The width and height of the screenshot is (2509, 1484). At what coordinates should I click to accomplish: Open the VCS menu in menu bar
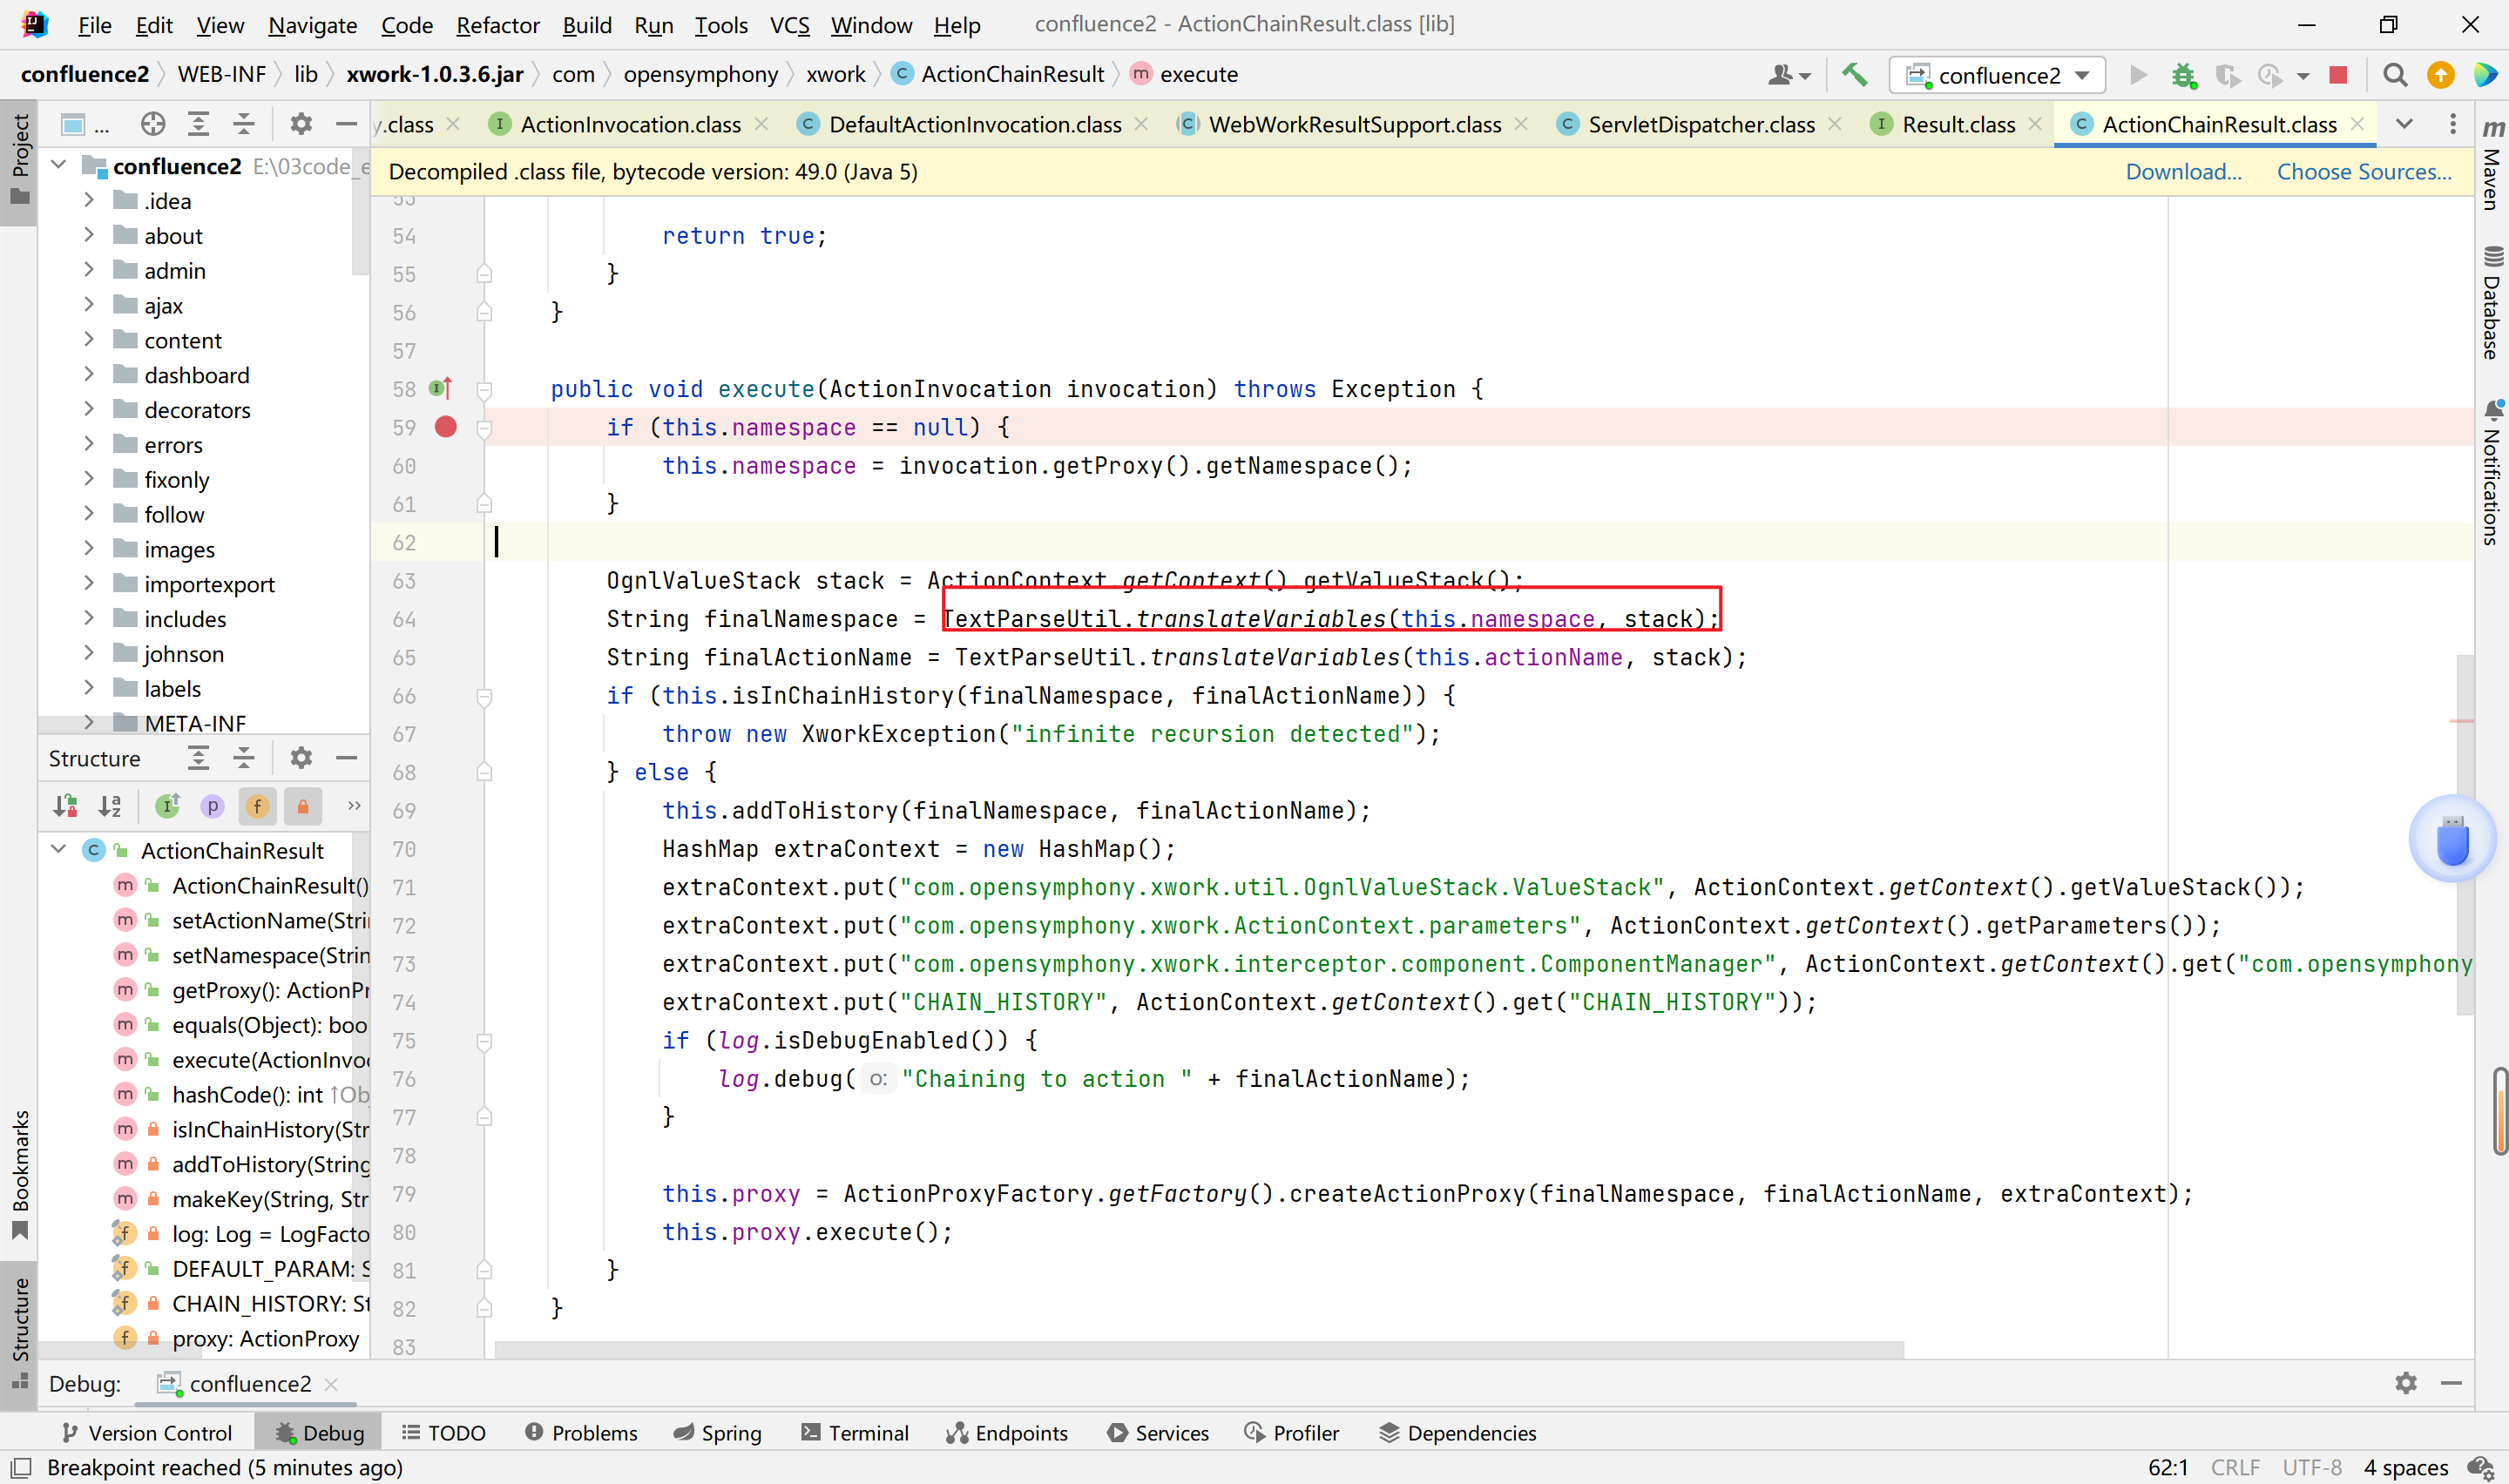[x=792, y=23]
